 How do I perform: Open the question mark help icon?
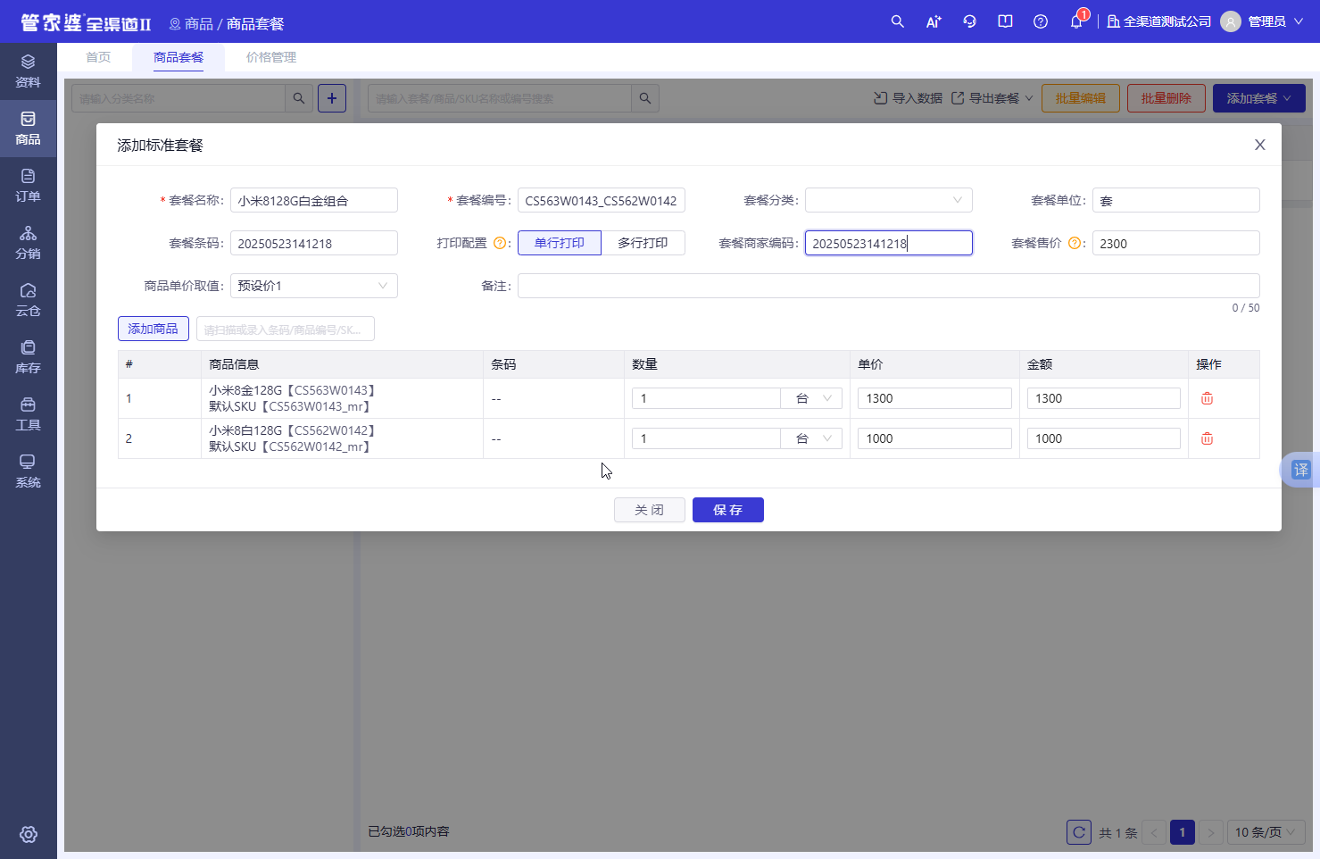[1041, 21]
